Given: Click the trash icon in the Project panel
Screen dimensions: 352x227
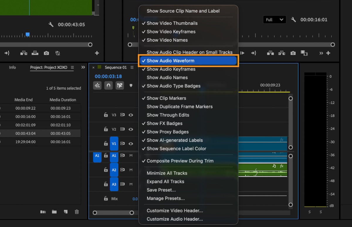Looking at the screenshot, I should pyautogui.click(x=76, y=212).
